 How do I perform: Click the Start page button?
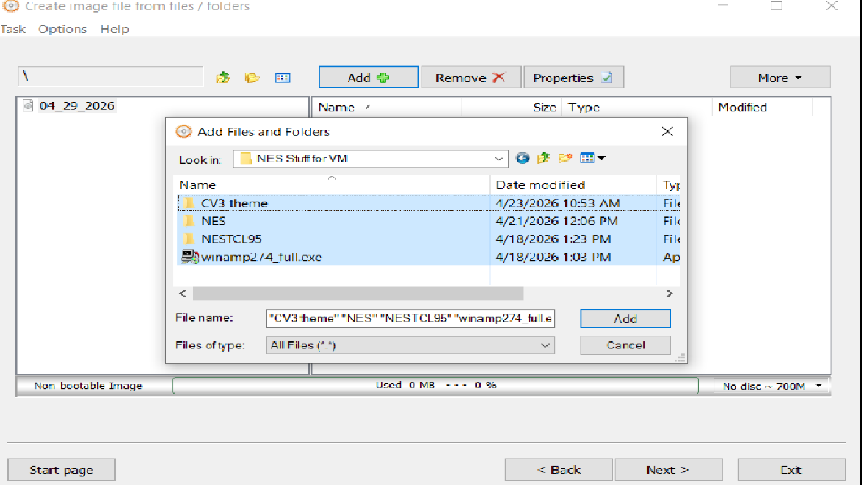click(62, 470)
